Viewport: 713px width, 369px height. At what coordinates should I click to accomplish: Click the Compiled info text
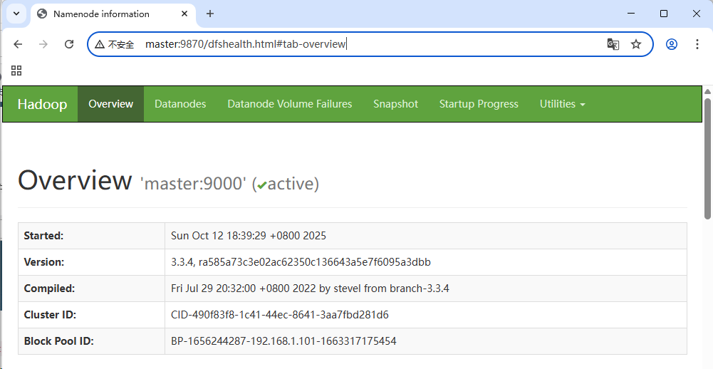pos(310,289)
